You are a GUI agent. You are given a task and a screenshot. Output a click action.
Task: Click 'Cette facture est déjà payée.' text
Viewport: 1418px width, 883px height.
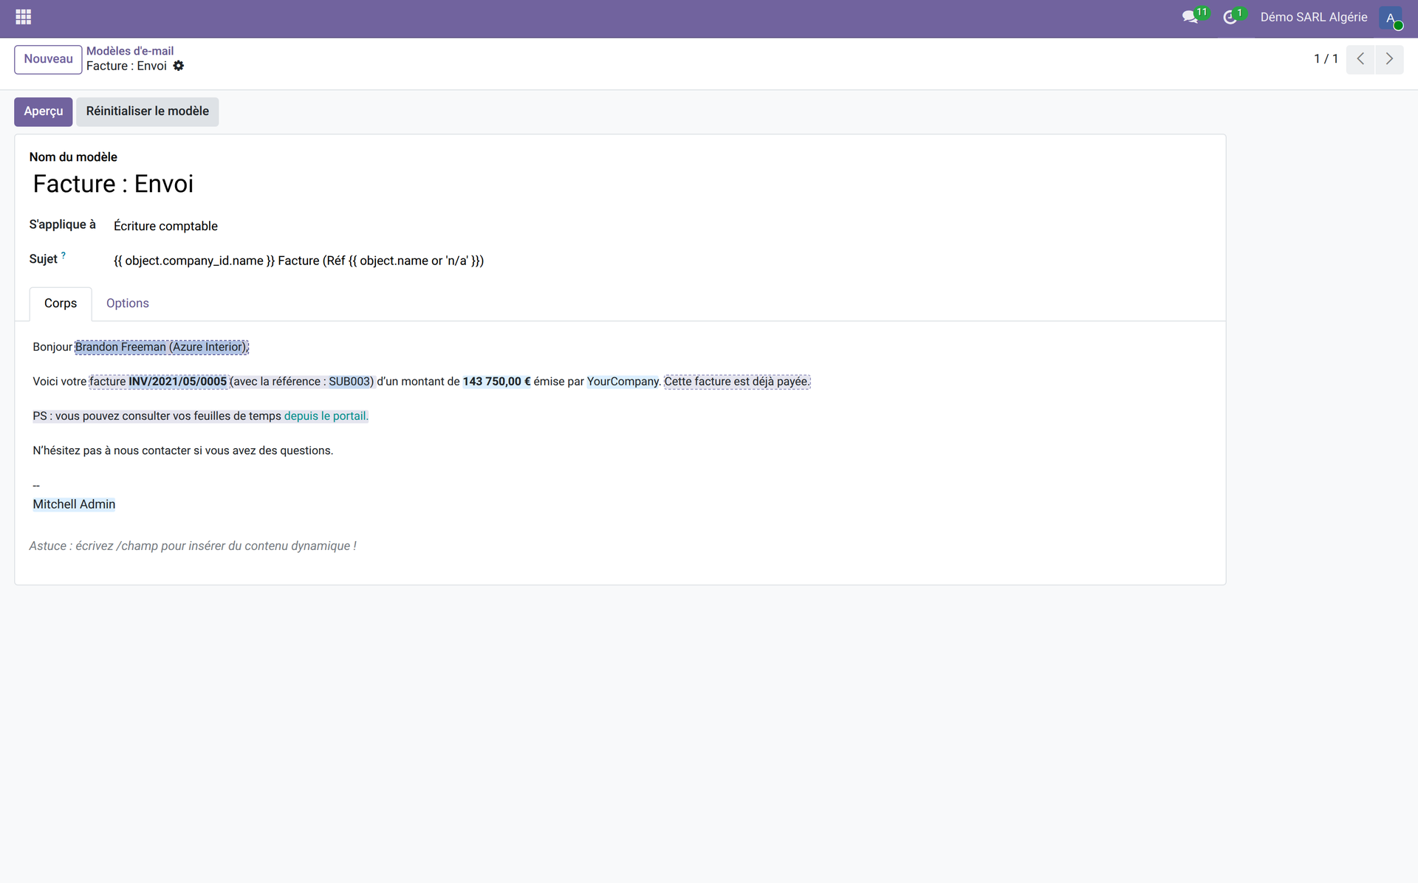[737, 382]
